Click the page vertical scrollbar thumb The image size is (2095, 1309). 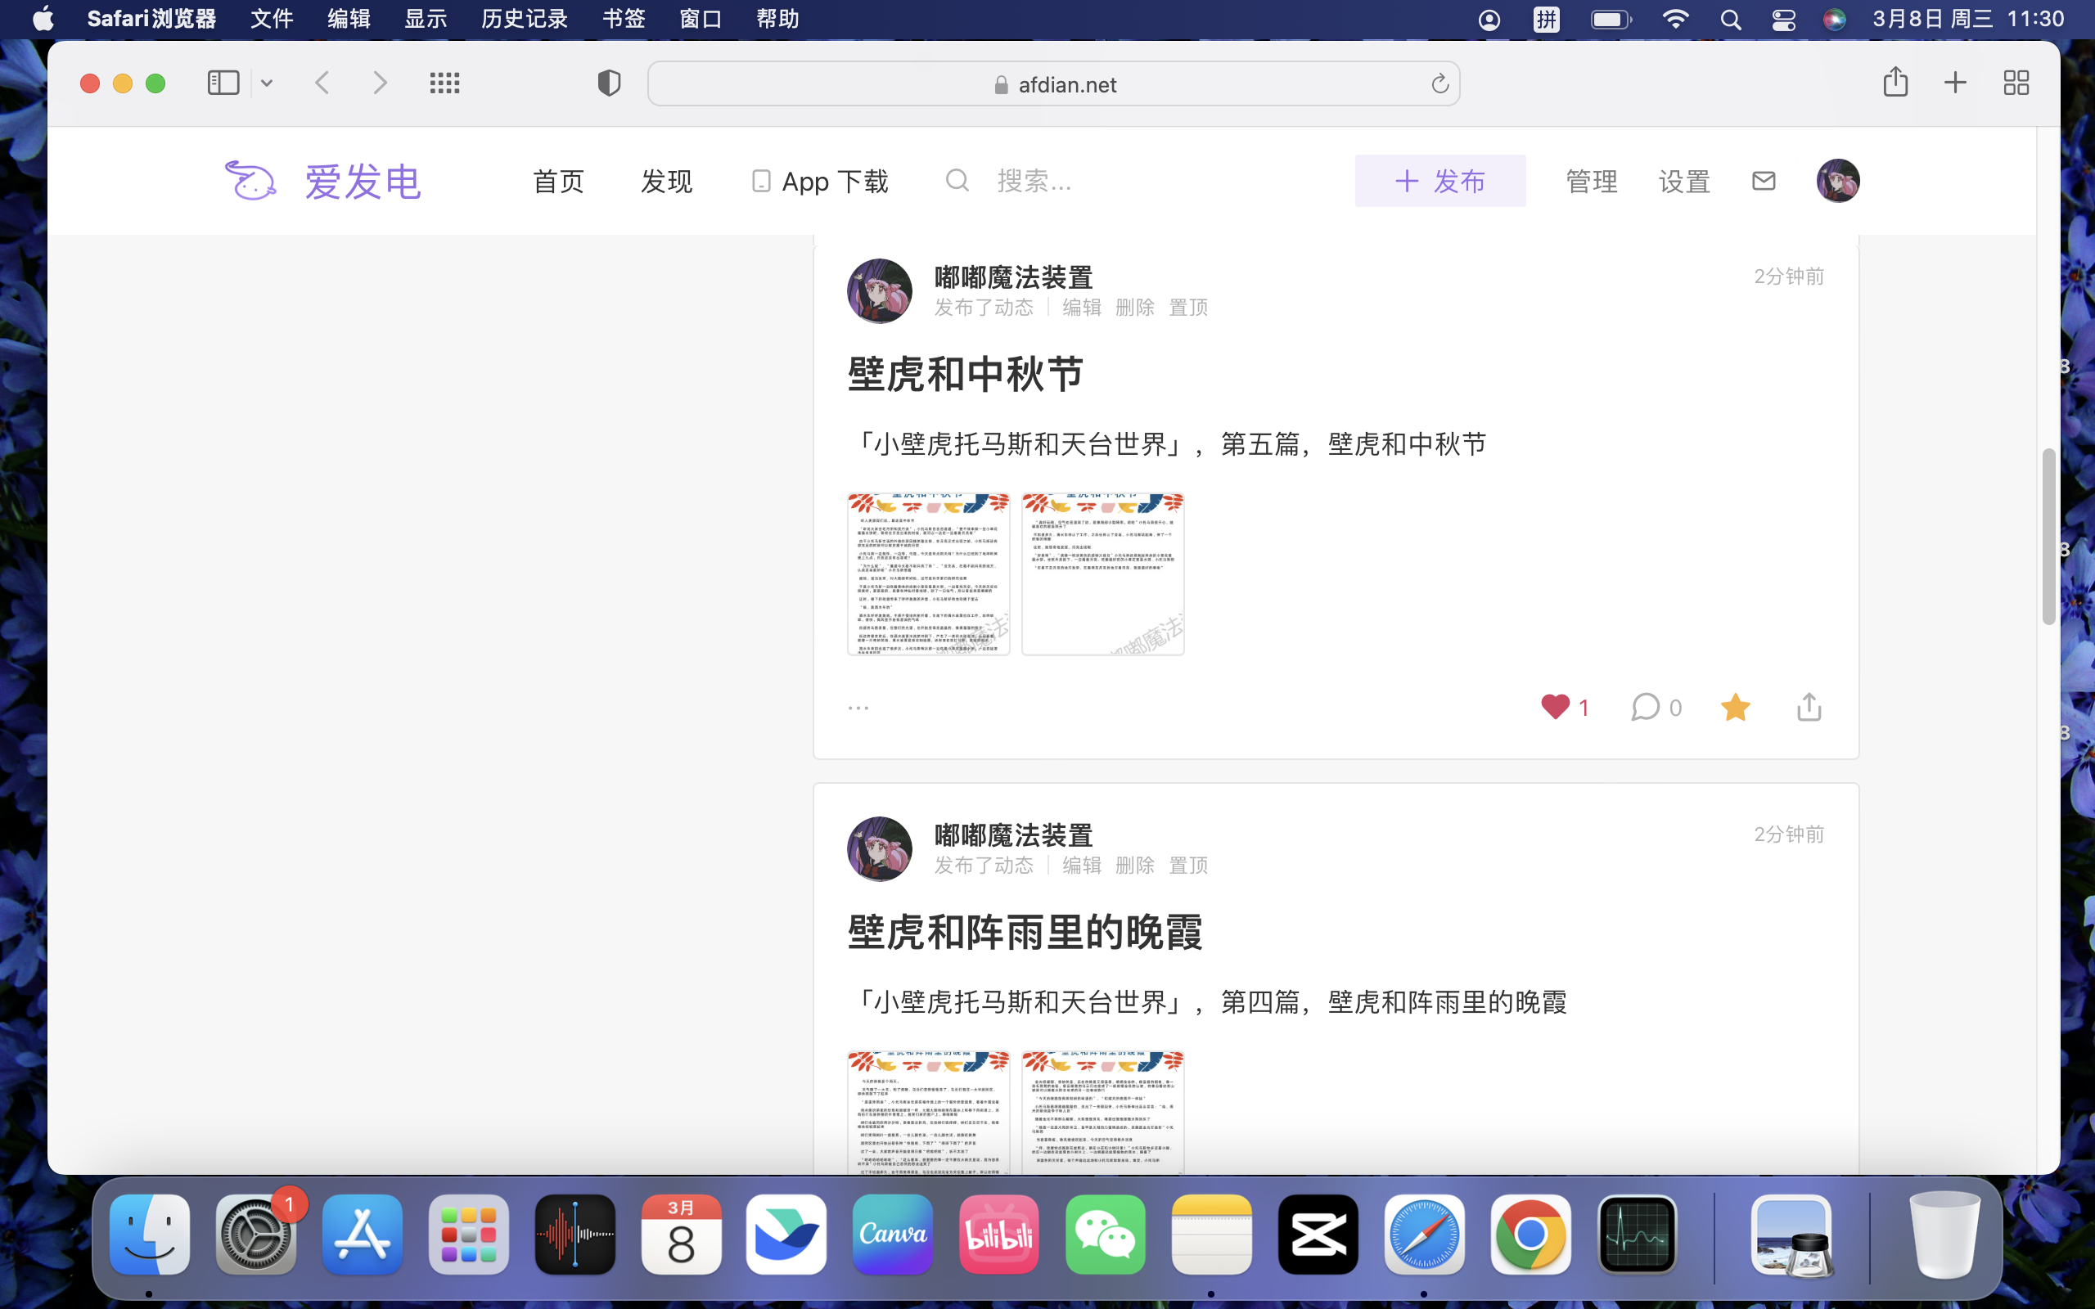coord(2048,536)
